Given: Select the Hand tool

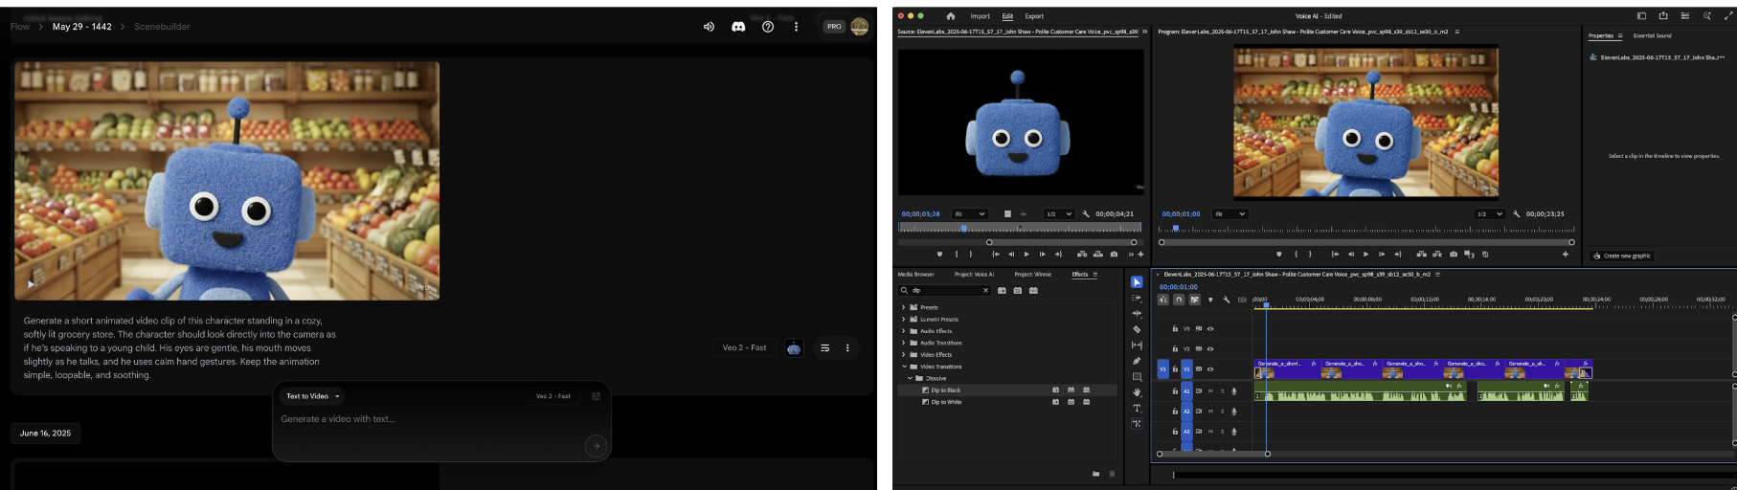Looking at the screenshot, I should click(1137, 392).
